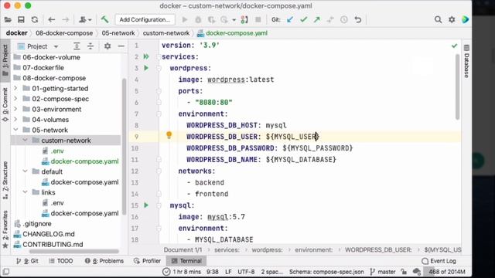Open Search Everywhere magnifier icon
This screenshot has width=495, height=278.
pos(438,19)
